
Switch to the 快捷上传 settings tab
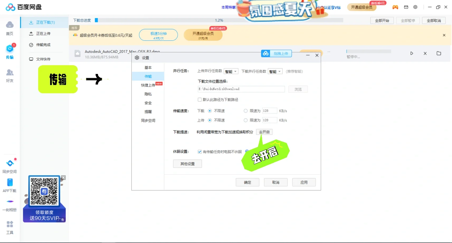(x=148, y=85)
